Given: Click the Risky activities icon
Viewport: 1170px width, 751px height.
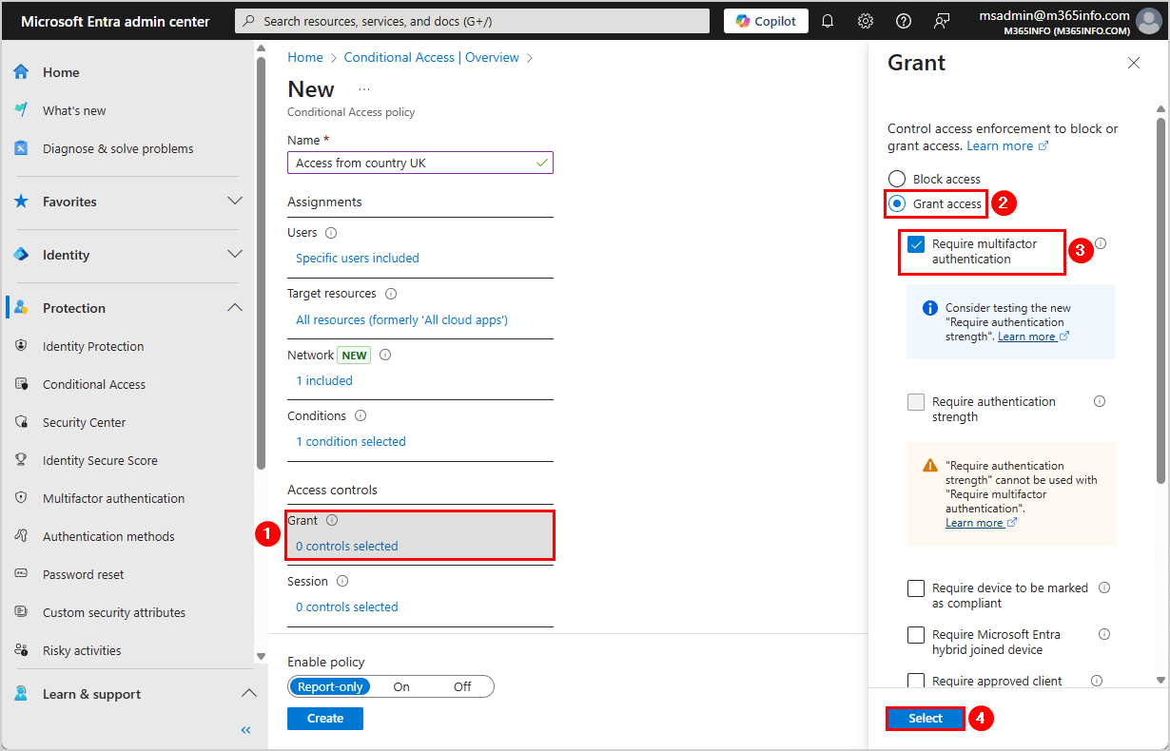Looking at the screenshot, I should pyautogui.click(x=21, y=650).
